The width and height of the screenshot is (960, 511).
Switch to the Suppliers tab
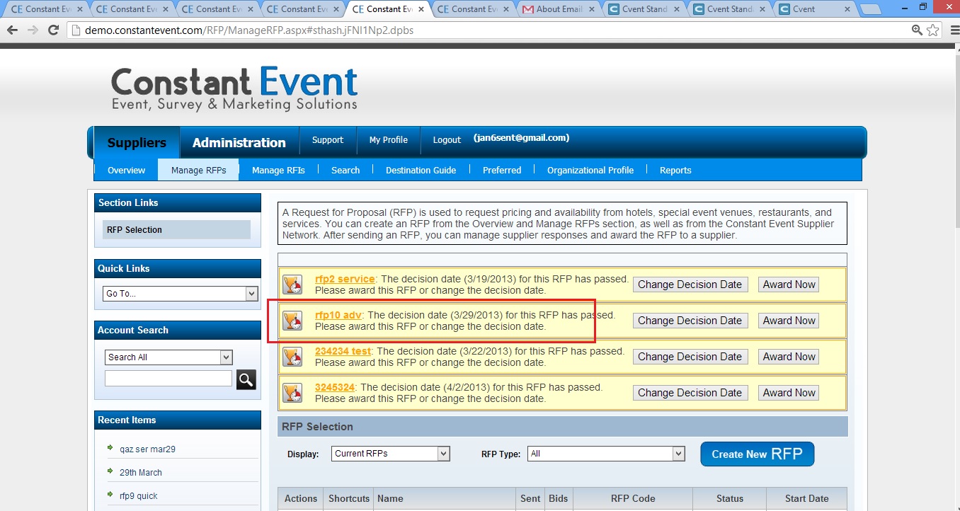click(x=137, y=143)
